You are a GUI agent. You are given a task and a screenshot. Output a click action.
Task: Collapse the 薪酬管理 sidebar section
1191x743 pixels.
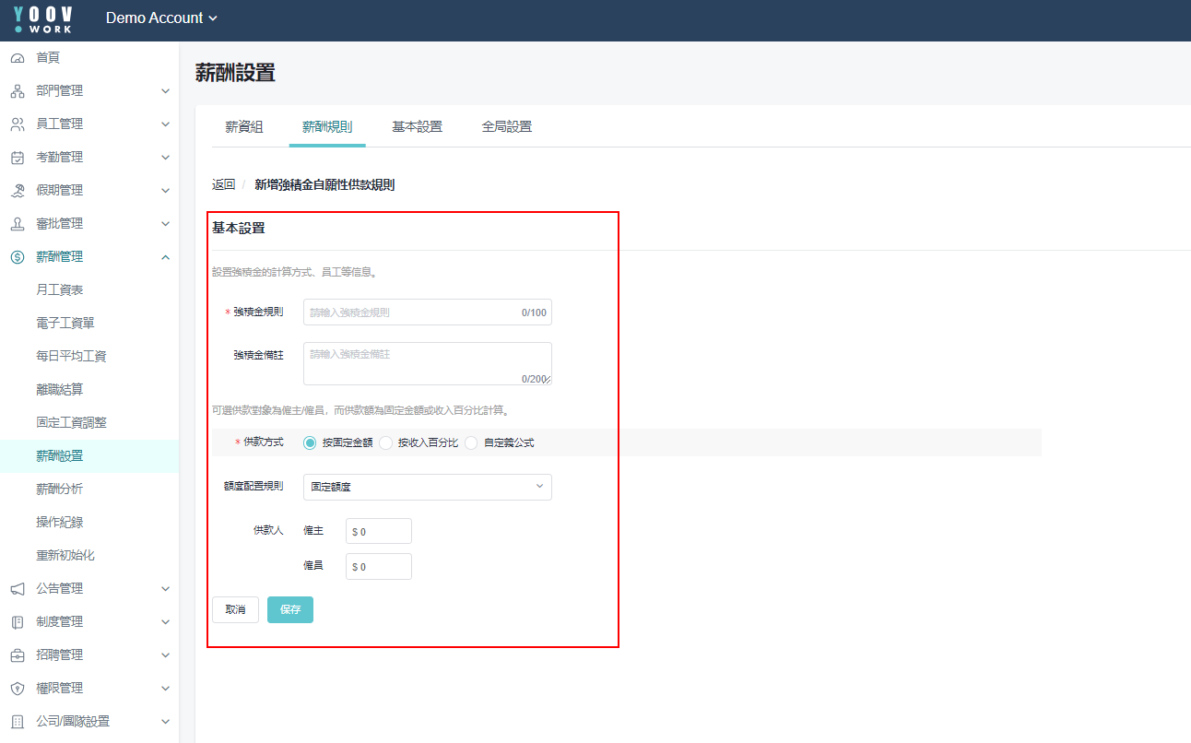[165, 257]
